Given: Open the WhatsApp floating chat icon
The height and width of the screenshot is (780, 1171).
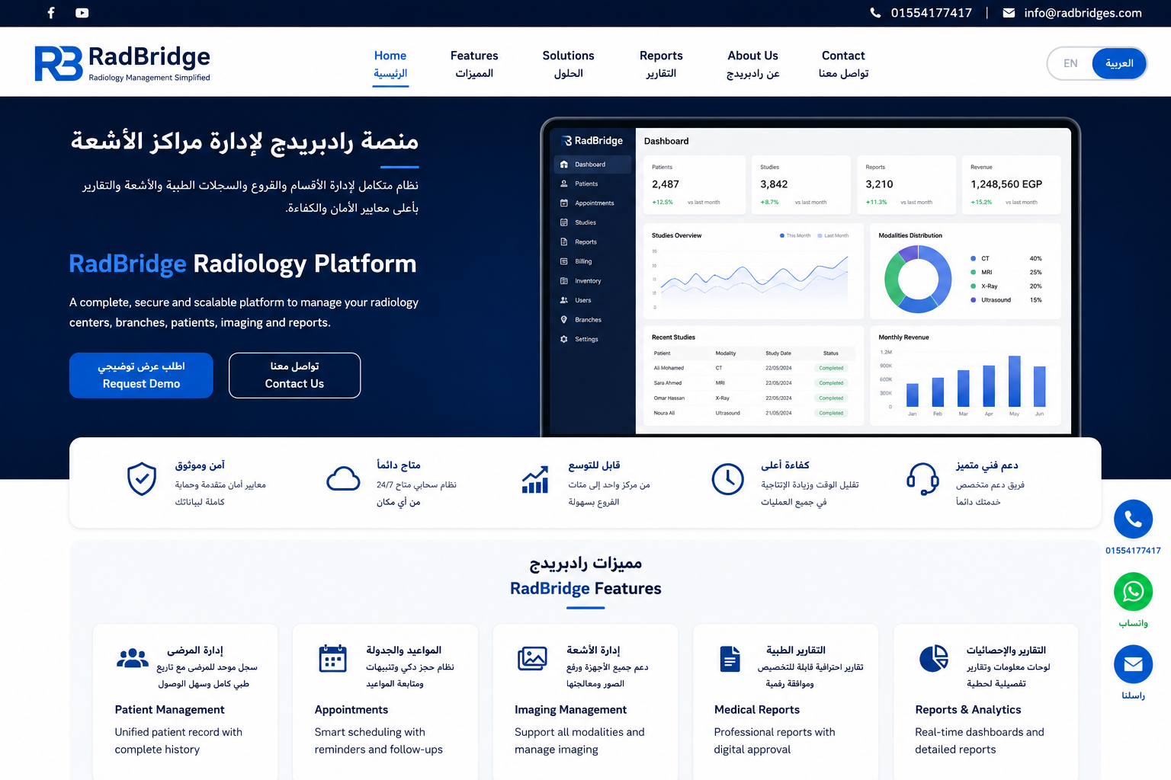Looking at the screenshot, I should (x=1133, y=592).
